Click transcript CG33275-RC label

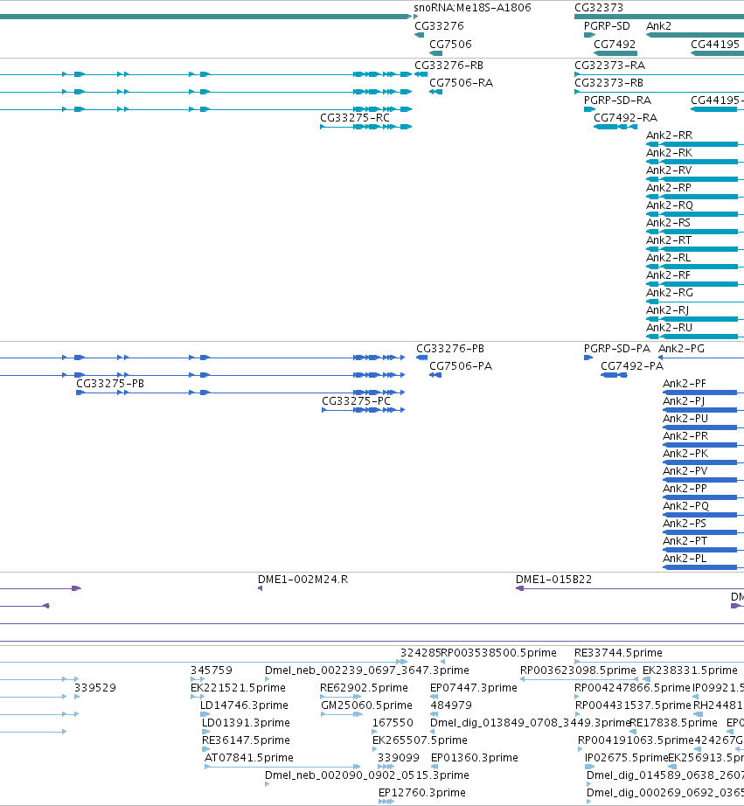(x=355, y=118)
